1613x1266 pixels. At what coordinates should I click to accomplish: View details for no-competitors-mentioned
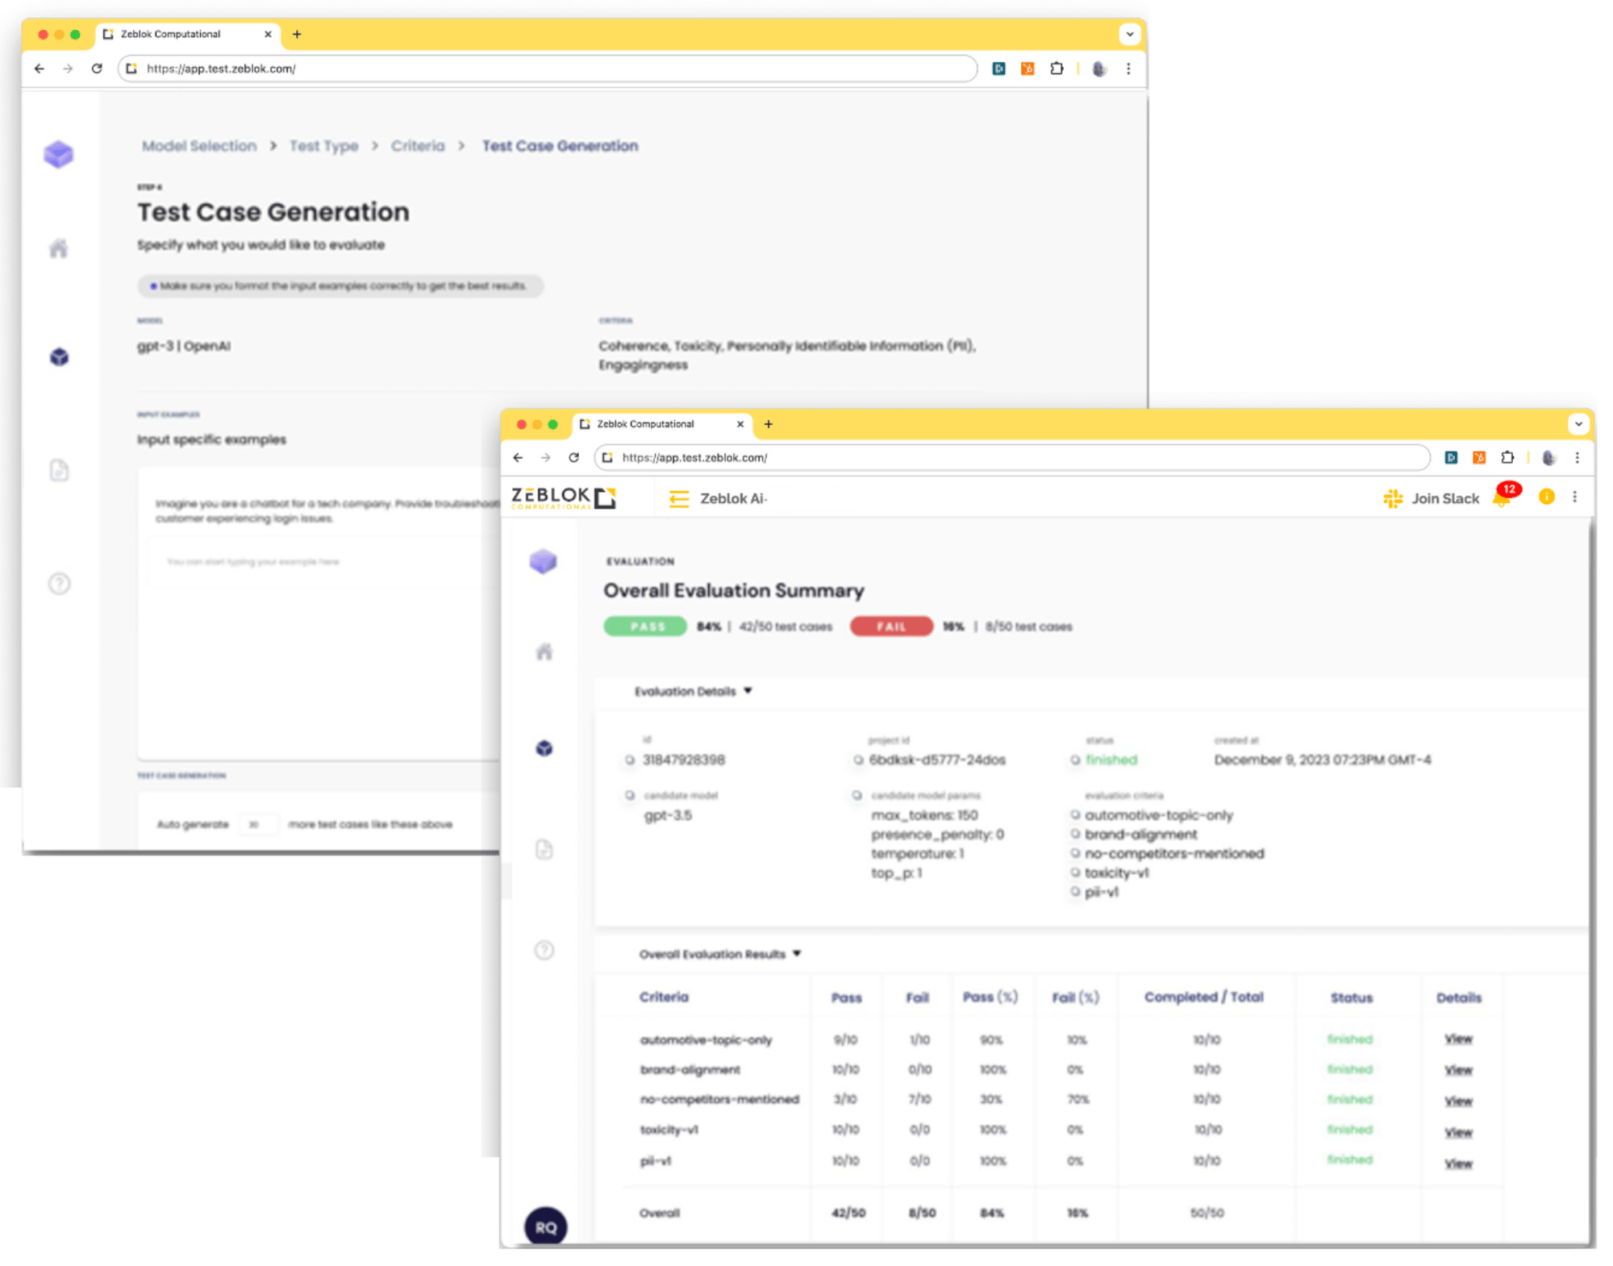1458,1101
